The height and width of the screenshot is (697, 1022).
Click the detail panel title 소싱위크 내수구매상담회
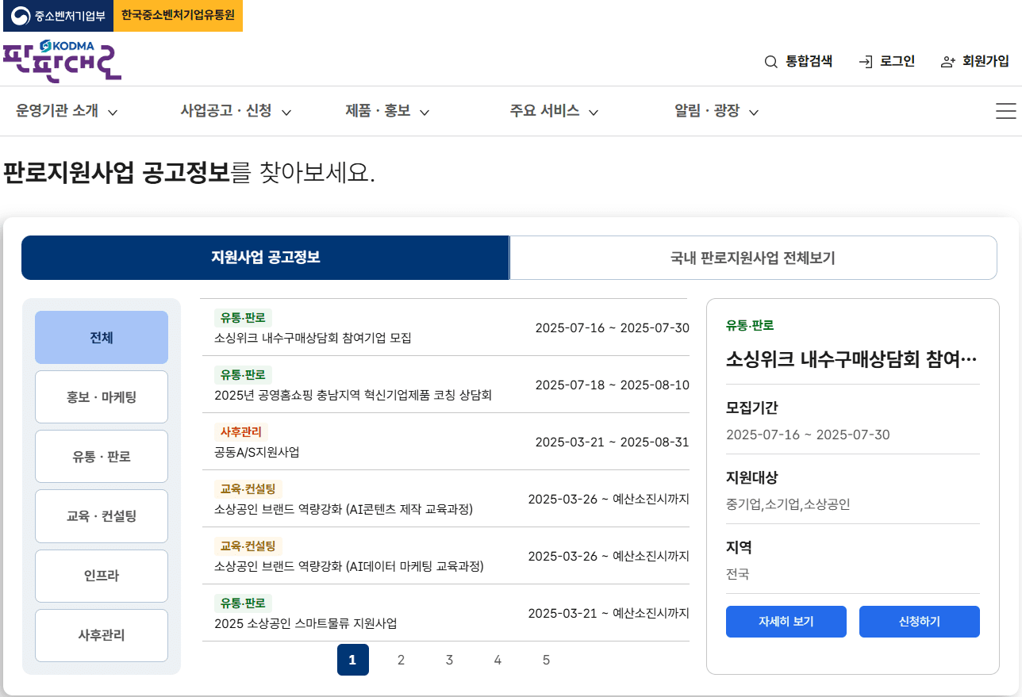click(x=852, y=359)
